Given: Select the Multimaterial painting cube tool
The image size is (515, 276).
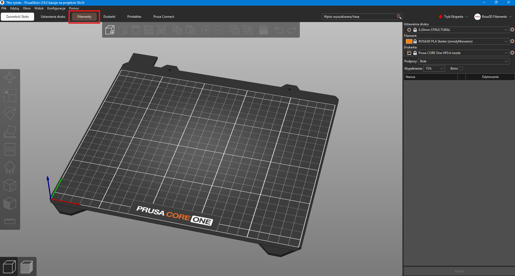Looking at the screenshot, I should pyautogui.click(x=10, y=203).
